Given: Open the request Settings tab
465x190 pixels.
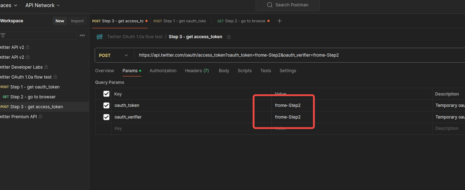Looking at the screenshot, I should coord(288,71).
